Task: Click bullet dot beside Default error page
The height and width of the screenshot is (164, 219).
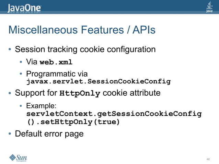Action: [10, 133]
